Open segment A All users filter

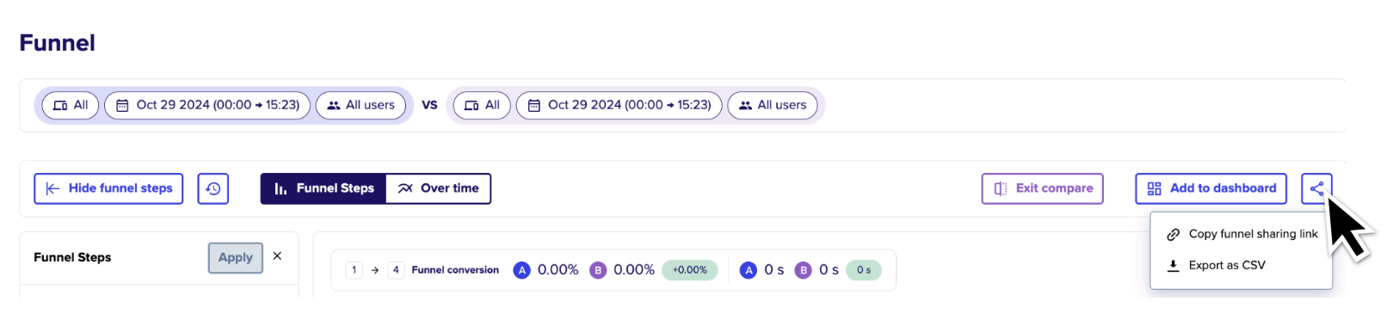[361, 105]
